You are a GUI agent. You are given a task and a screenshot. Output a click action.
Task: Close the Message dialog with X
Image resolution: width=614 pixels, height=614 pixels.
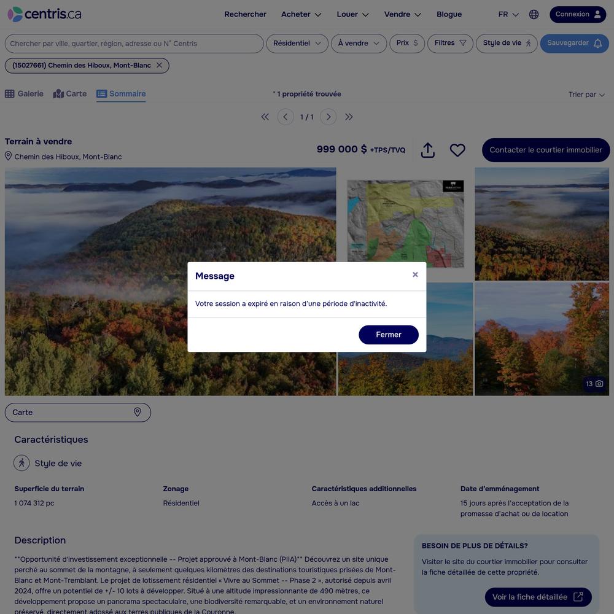(x=415, y=274)
